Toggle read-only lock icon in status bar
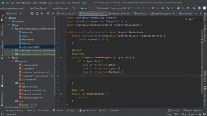The height and width of the screenshot is (116, 207). point(200,114)
